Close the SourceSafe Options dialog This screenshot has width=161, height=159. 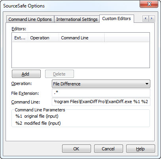(149, 4)
